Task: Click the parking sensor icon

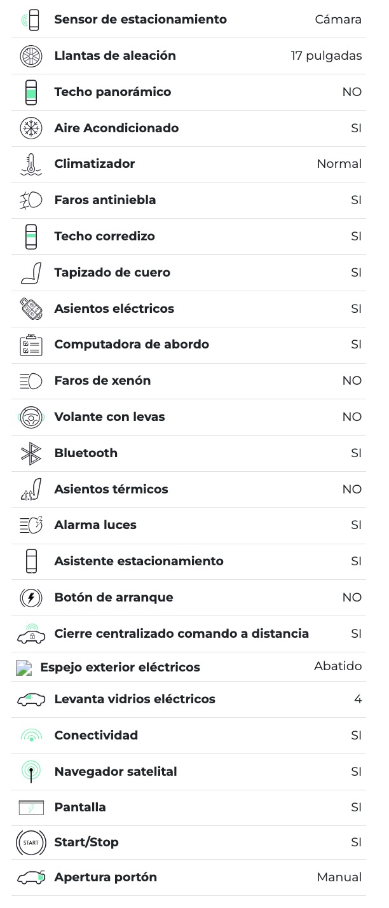Action: point(31,20)
